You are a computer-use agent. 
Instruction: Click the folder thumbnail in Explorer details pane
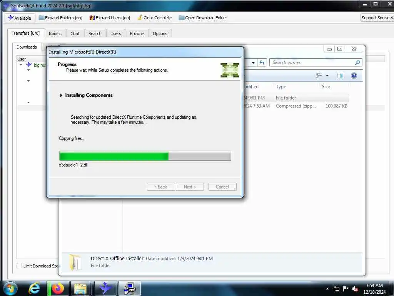click(x=76, y=262)
